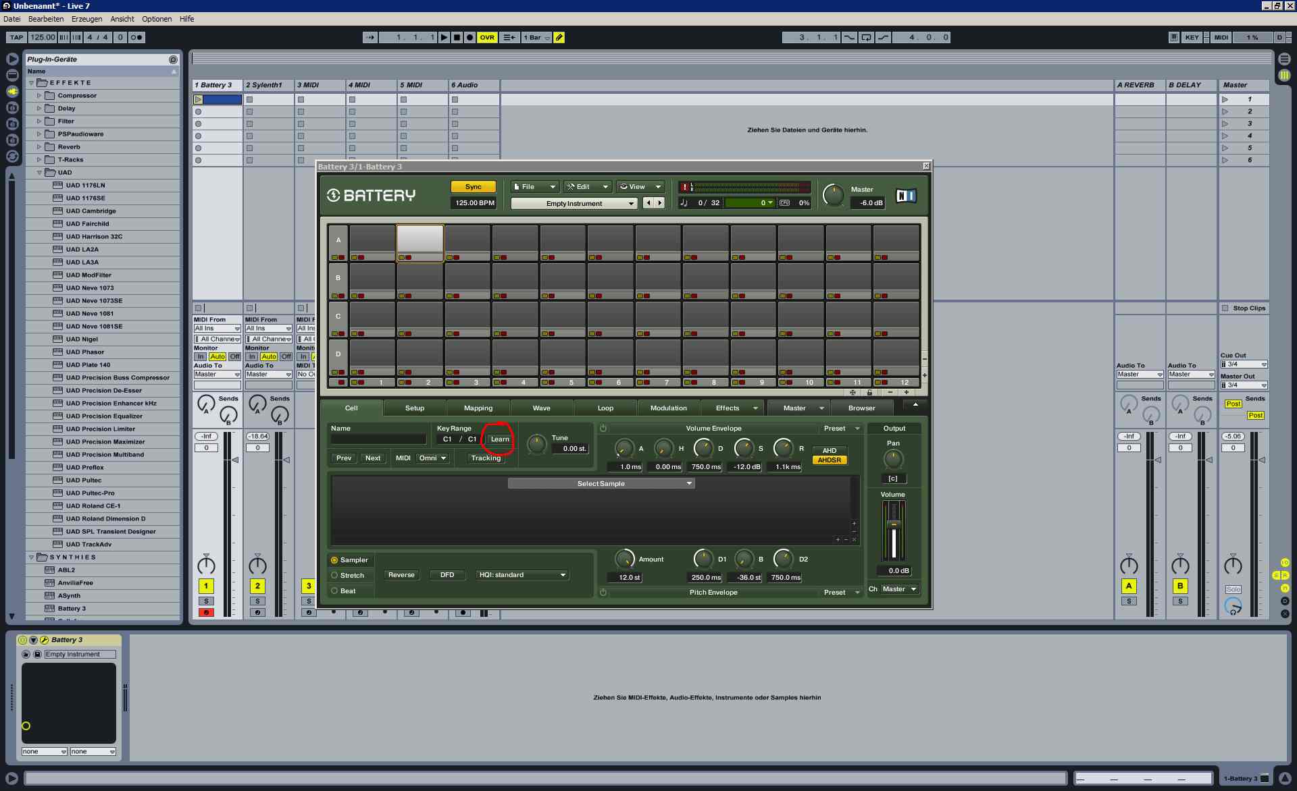Switch to the Modulation tab
Viewport: 1297px width, 791px height.
(x=669, y=408)
